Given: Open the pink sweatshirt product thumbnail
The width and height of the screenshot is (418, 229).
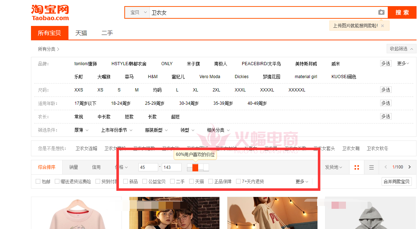Looking at the screenshot, I should pos(76,213).
